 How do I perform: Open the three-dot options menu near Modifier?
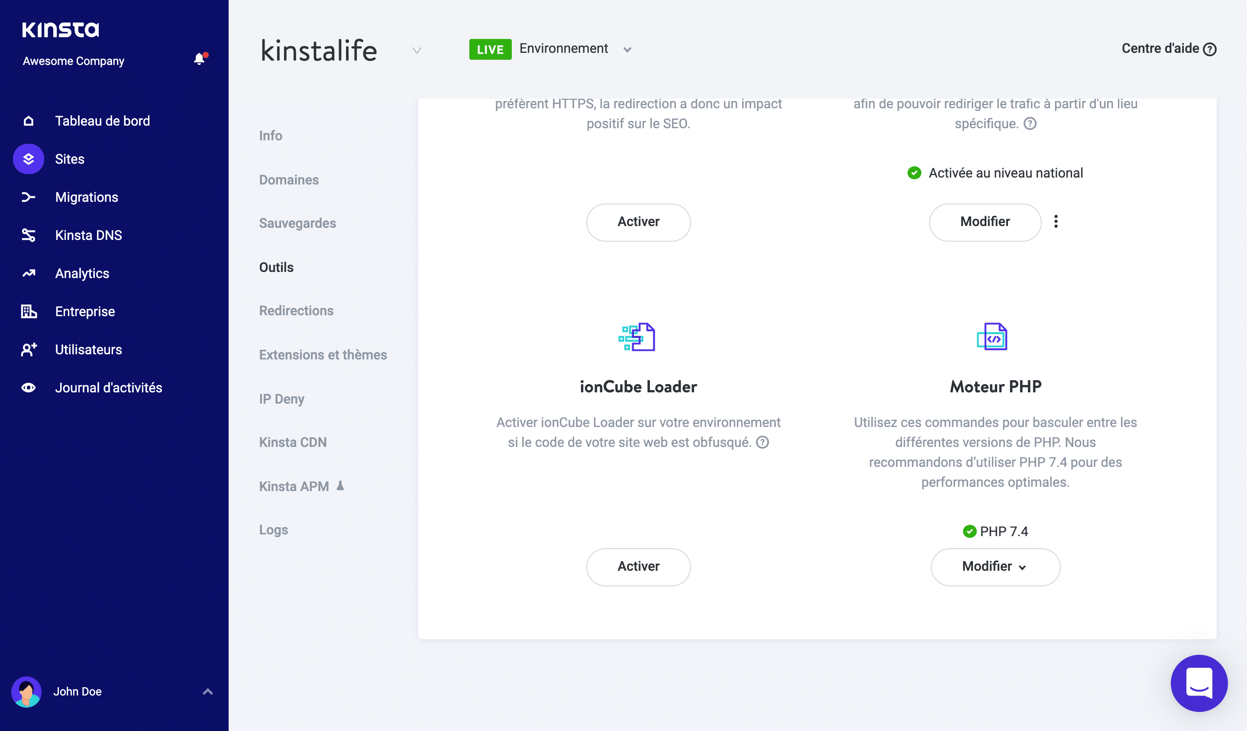[x=1056, y=222]
